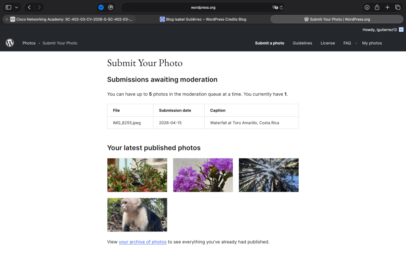Open the purple orchid photo thumbnail
Image resolution: width=406 pixels, height=254 pixels.
tap(203, 175)
